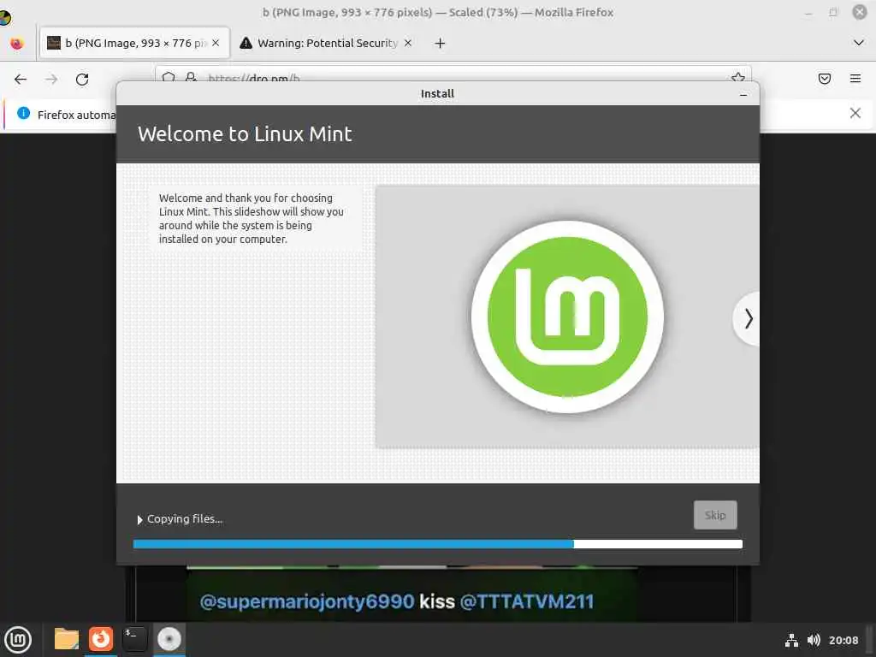Close the Firefox window
The image size is (876, 657).
pos(859,12)
